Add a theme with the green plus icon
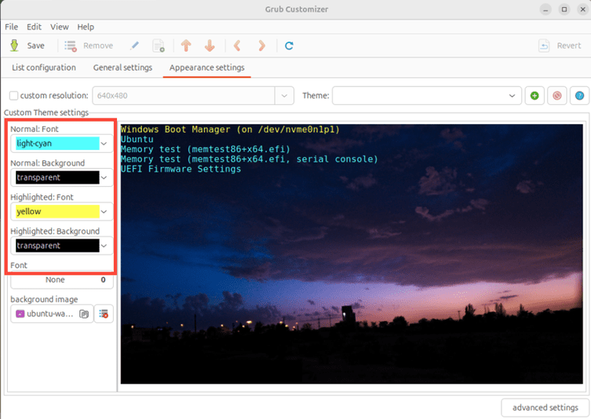 pyautogui.click(x=534, y=96)
